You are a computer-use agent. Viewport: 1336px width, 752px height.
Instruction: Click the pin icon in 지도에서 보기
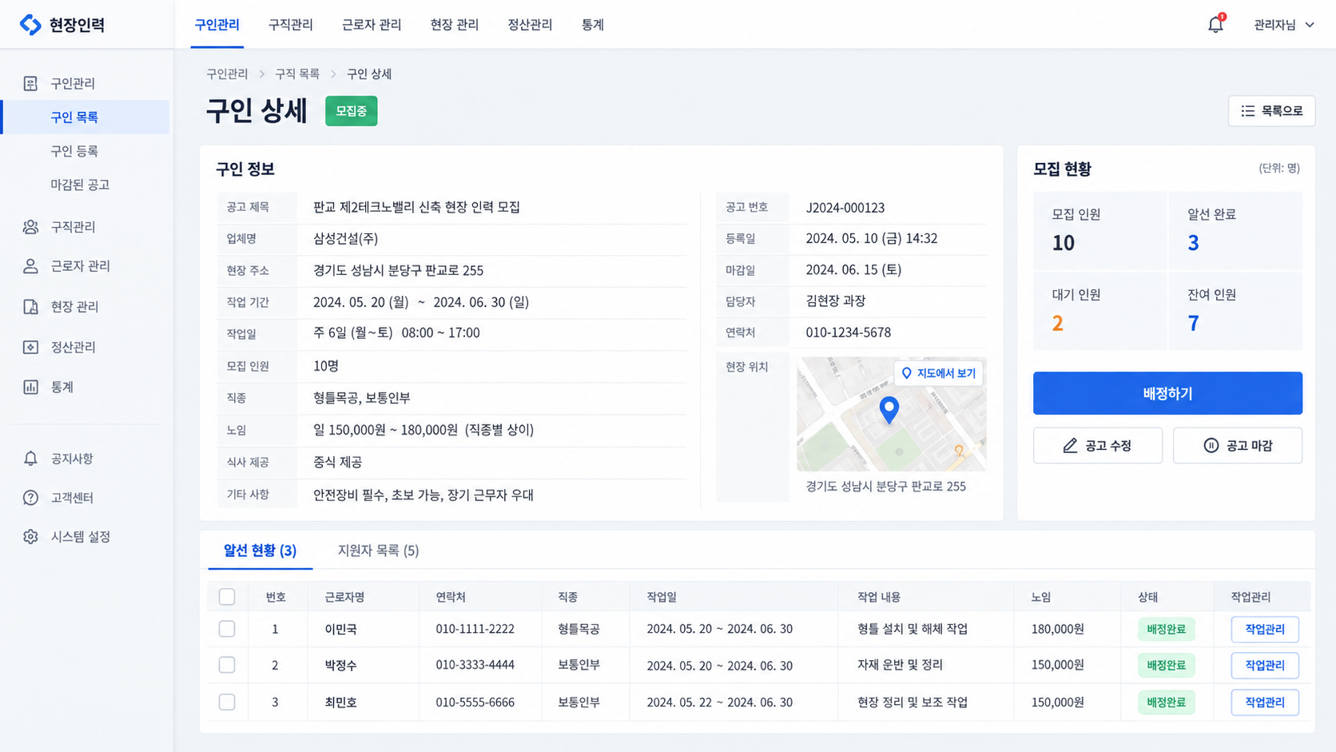point(906,373)
